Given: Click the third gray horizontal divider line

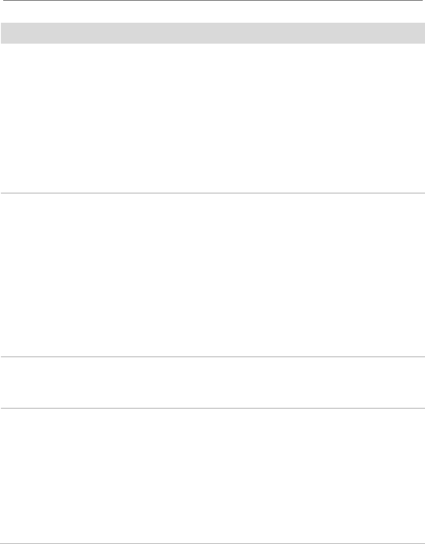Looking at the screenshot, I should [213, 408].
